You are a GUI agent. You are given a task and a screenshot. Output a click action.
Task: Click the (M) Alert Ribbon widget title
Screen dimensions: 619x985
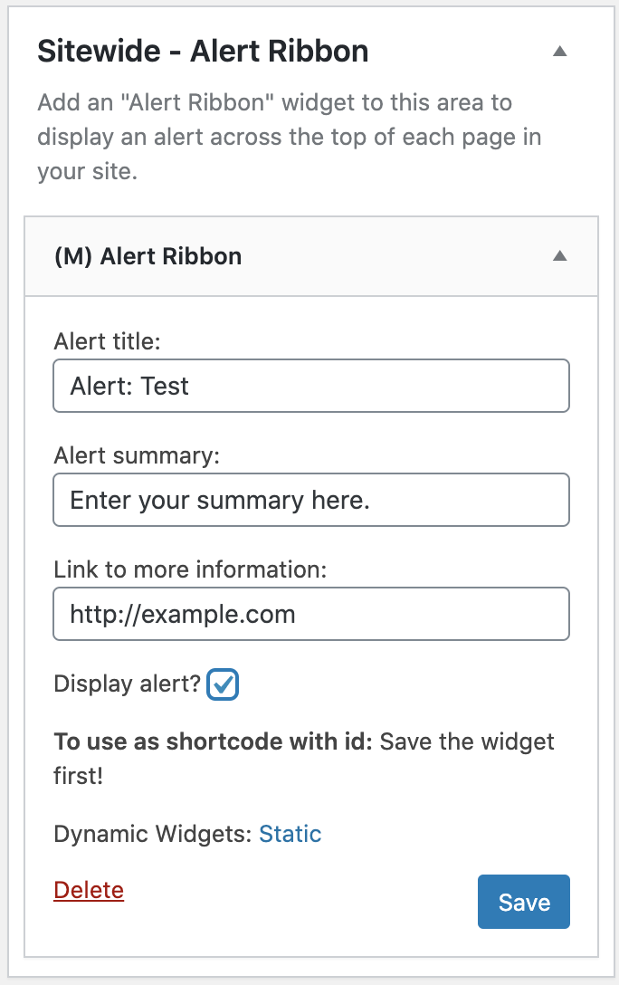click(148, 256)
